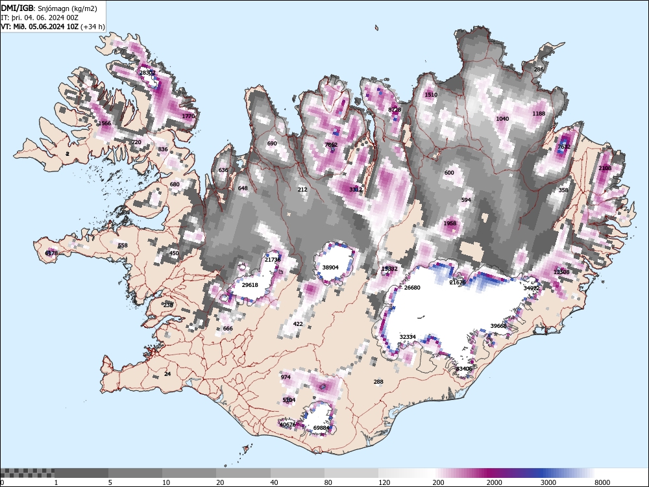This screenshot has height=487, width=649.
Task: Click the 32334 snow value label
Action: (x=408, y=337)
